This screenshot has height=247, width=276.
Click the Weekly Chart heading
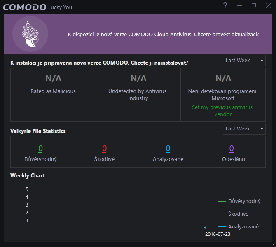(28, 175)
